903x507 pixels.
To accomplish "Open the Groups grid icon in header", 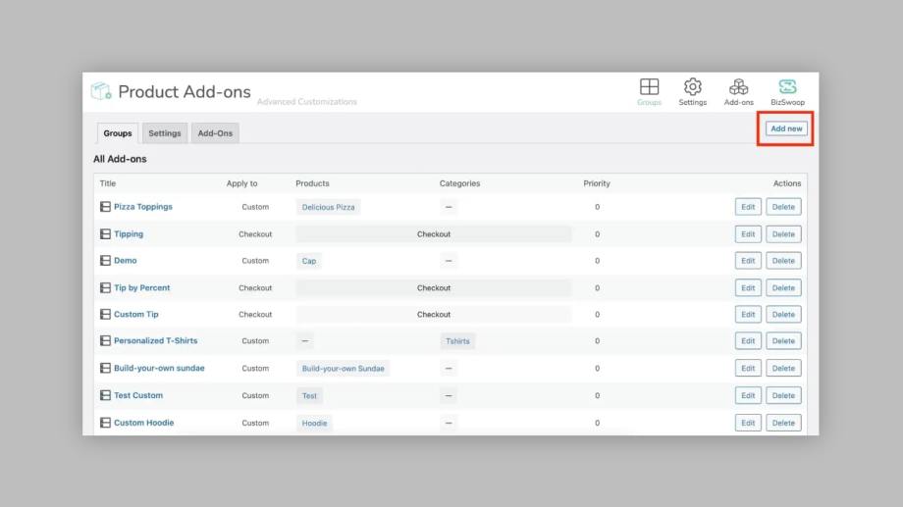I will coord(649,87).
